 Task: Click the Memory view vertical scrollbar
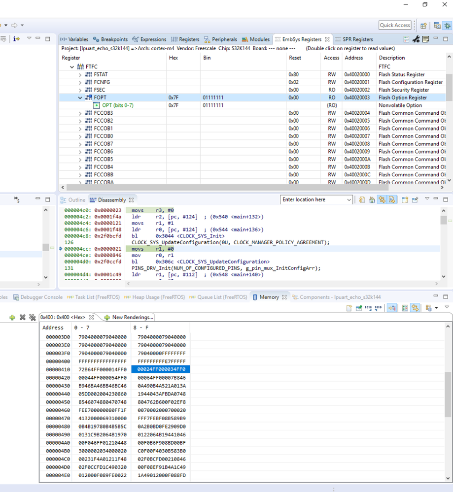click(x=448, y=394)
